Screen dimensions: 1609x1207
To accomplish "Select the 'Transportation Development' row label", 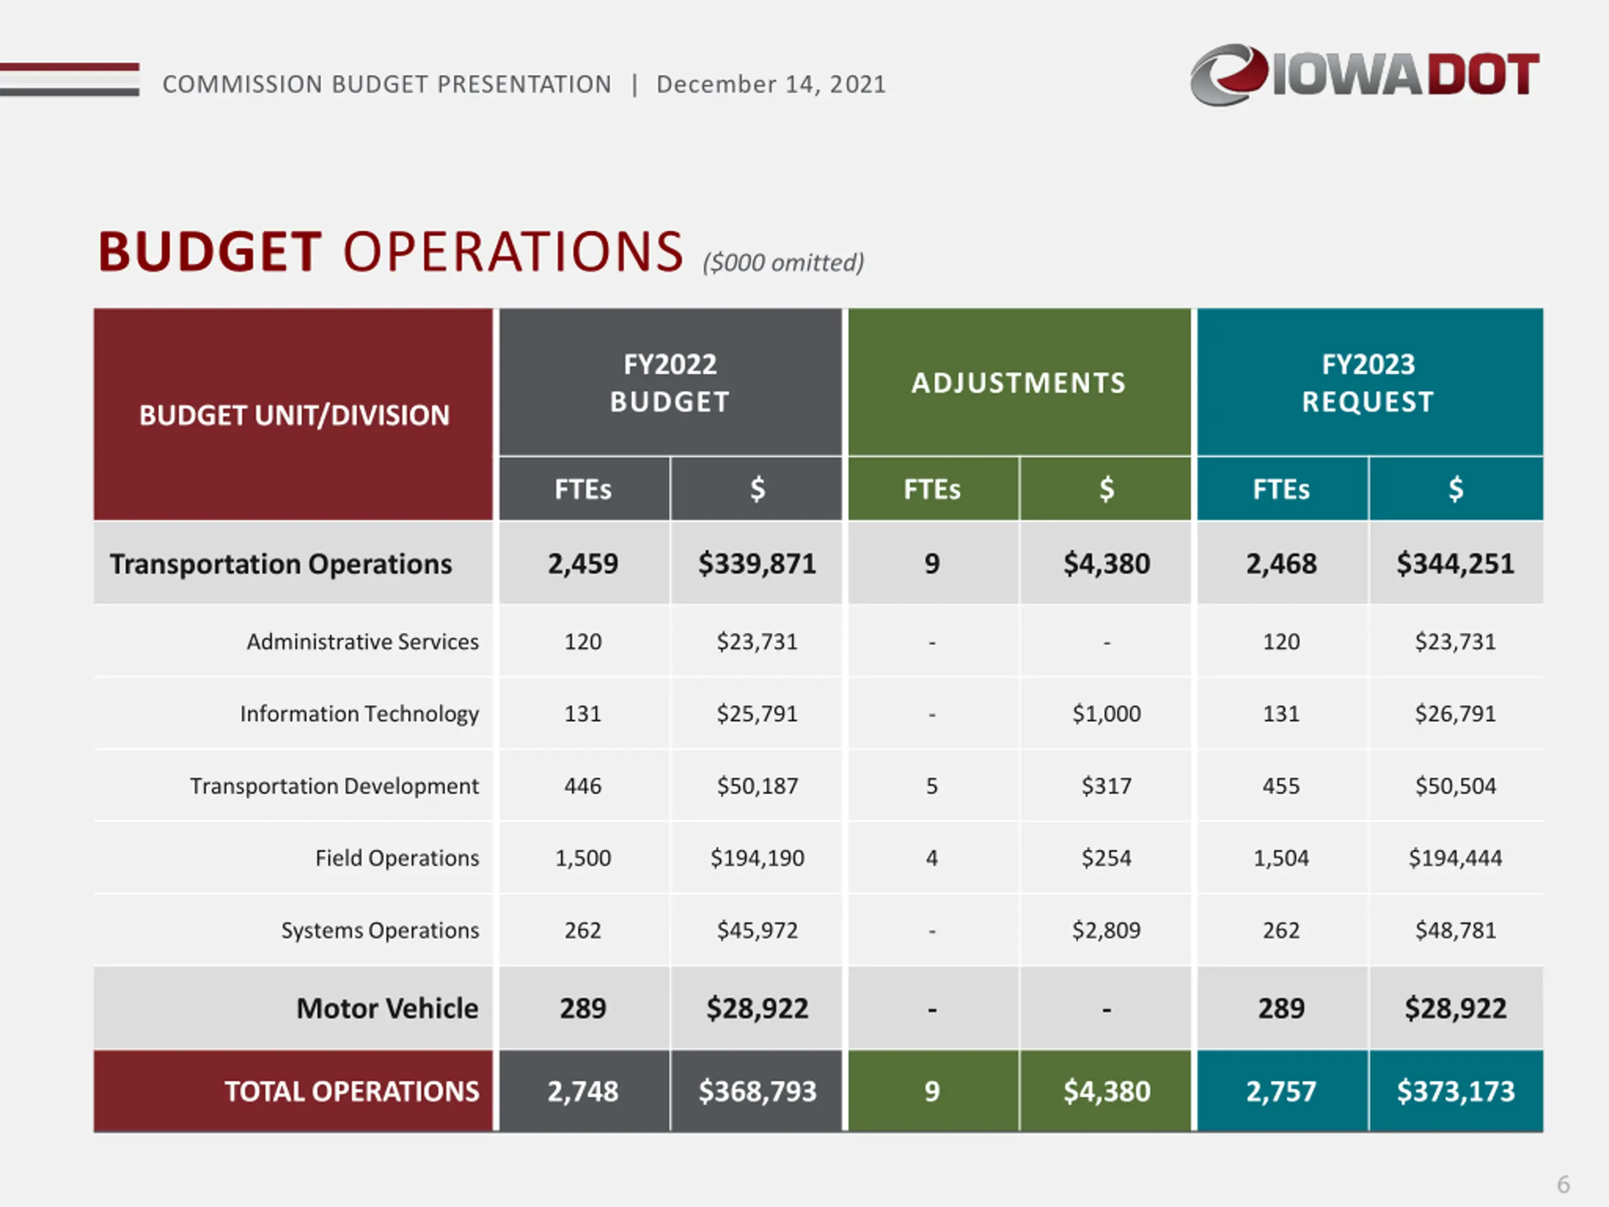I will tap(334, 786).
